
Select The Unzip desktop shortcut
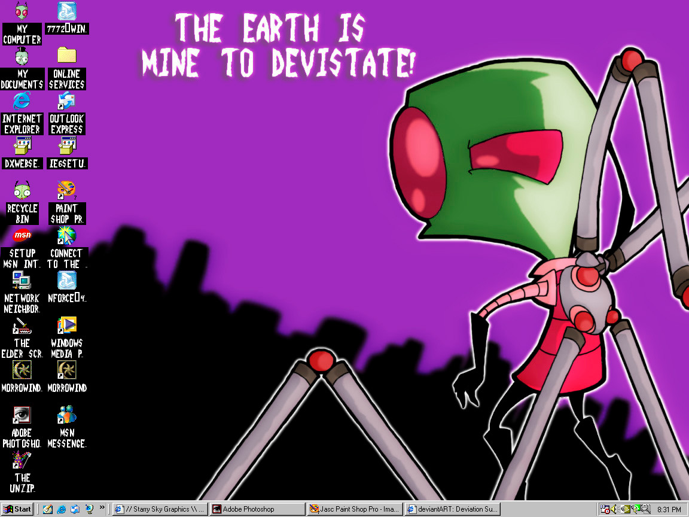coord(22,472)
